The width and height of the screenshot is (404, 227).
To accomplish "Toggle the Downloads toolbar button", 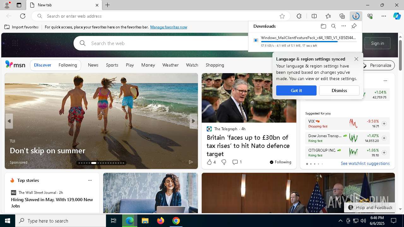I will pyautogui.click(x=356, y=16).
